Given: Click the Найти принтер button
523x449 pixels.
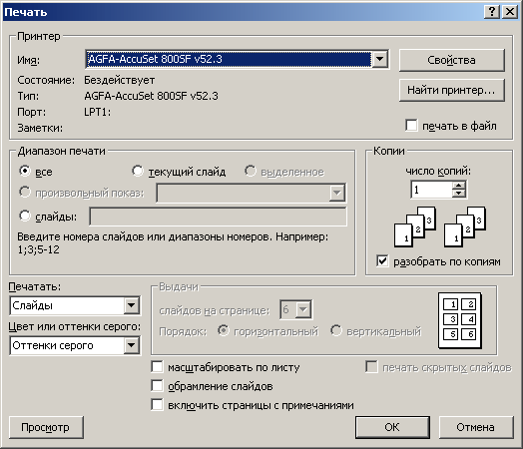Looking at the screenshot, I should pyautogui.click(x=451, y=90).
